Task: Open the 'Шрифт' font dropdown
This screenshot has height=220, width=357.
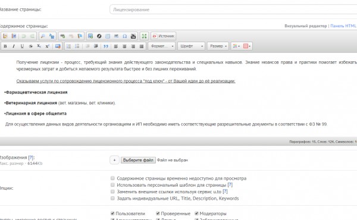Action: coord(191,46)
